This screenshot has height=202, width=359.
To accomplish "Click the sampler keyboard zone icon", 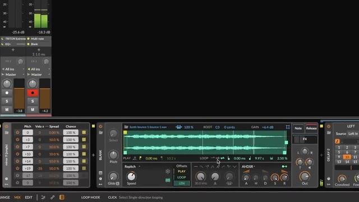I will (178, 127).
